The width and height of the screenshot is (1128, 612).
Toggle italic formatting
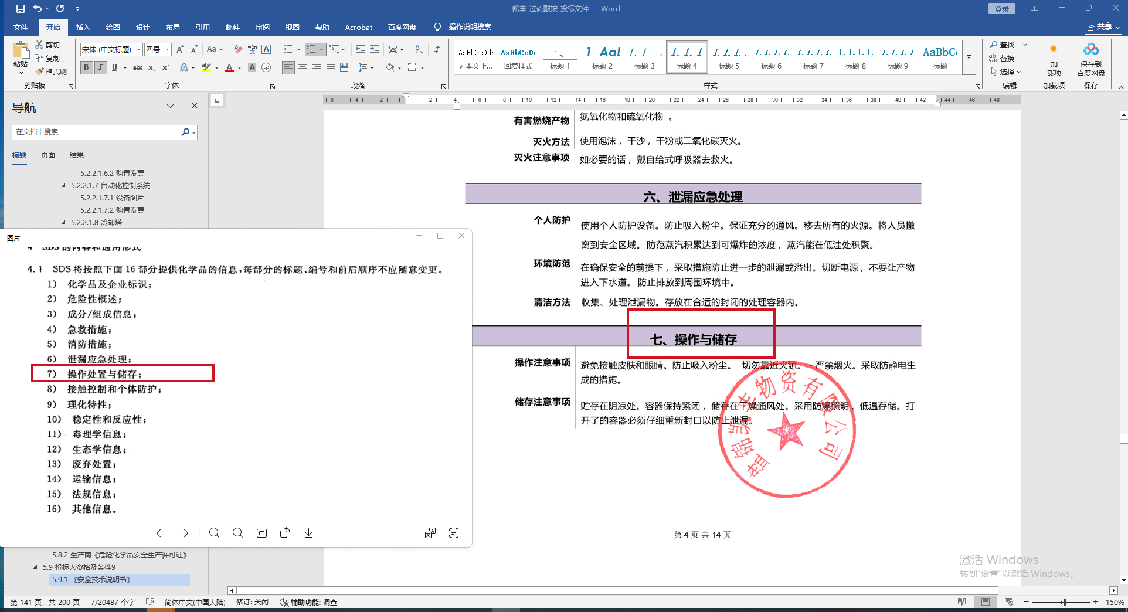point(100,67)
